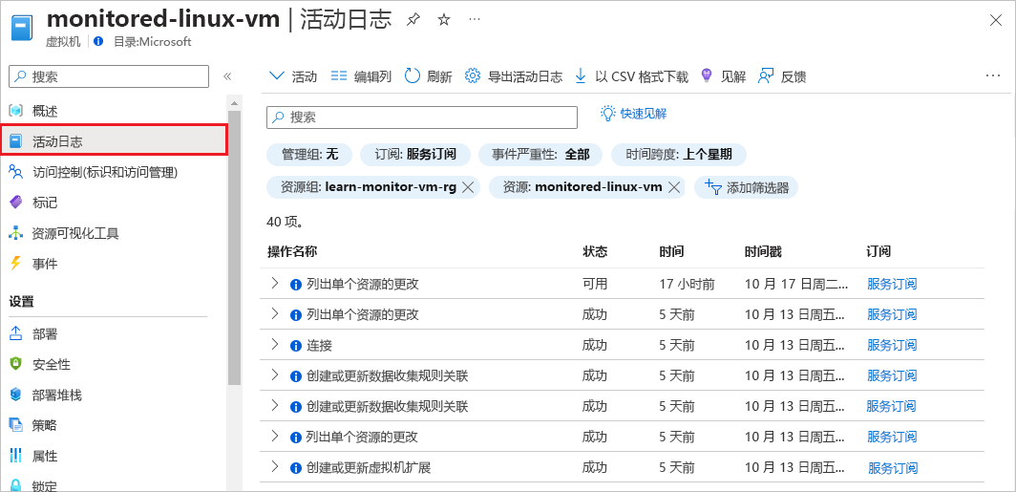
Task: Close the blade with the X button
Action: [996, 20]
